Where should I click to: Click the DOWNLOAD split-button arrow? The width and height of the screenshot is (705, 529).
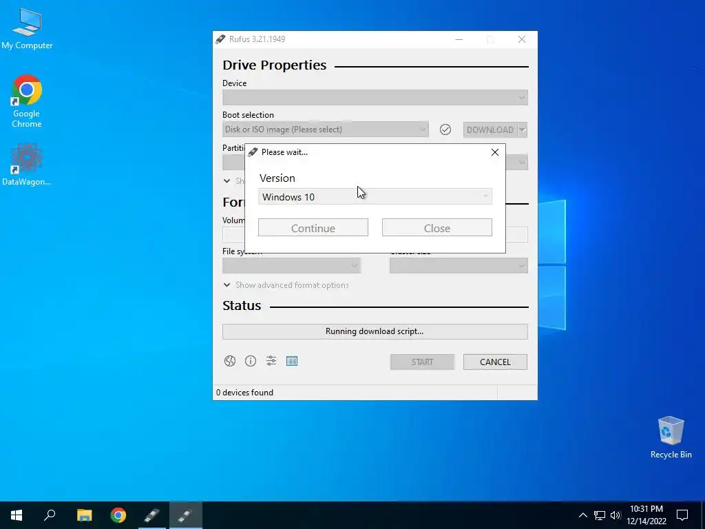522,130
